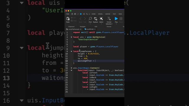Click the undo arrow icon
This screenshot has width=189, height=106.
pos(87,14)
